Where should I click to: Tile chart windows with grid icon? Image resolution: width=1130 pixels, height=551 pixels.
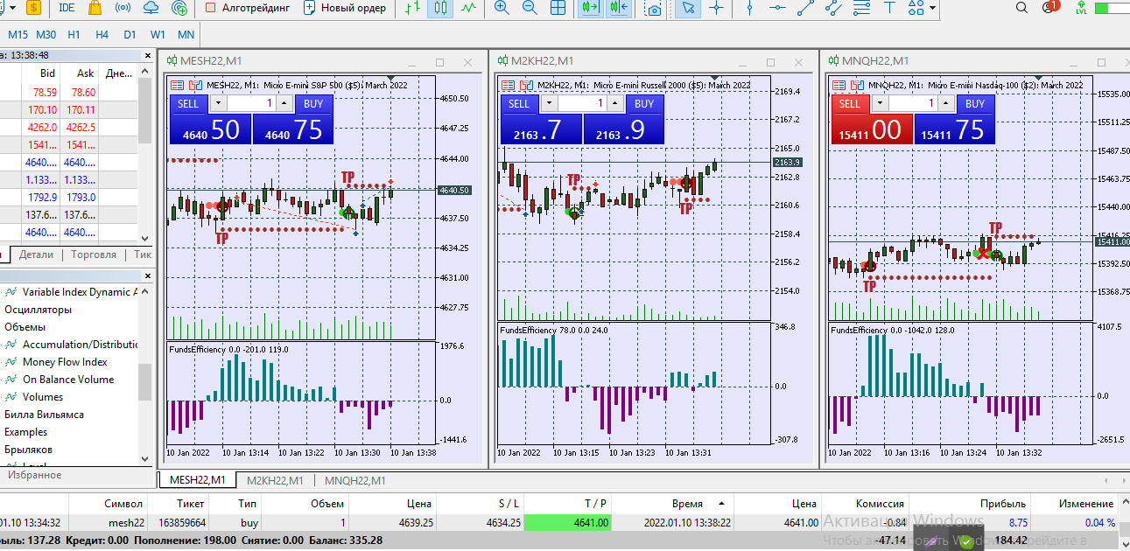point(558,8)
